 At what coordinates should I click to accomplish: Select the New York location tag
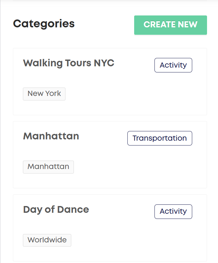pos(44,94)
